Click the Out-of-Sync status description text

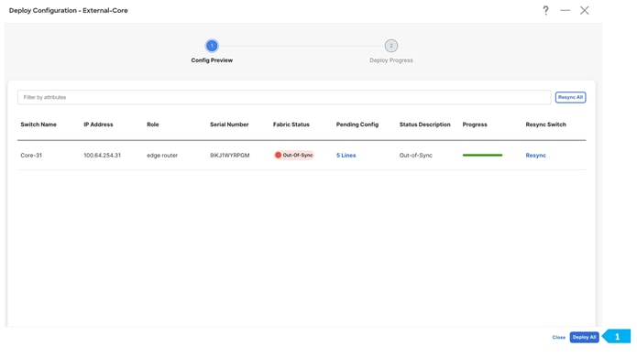tap(415, 156)
